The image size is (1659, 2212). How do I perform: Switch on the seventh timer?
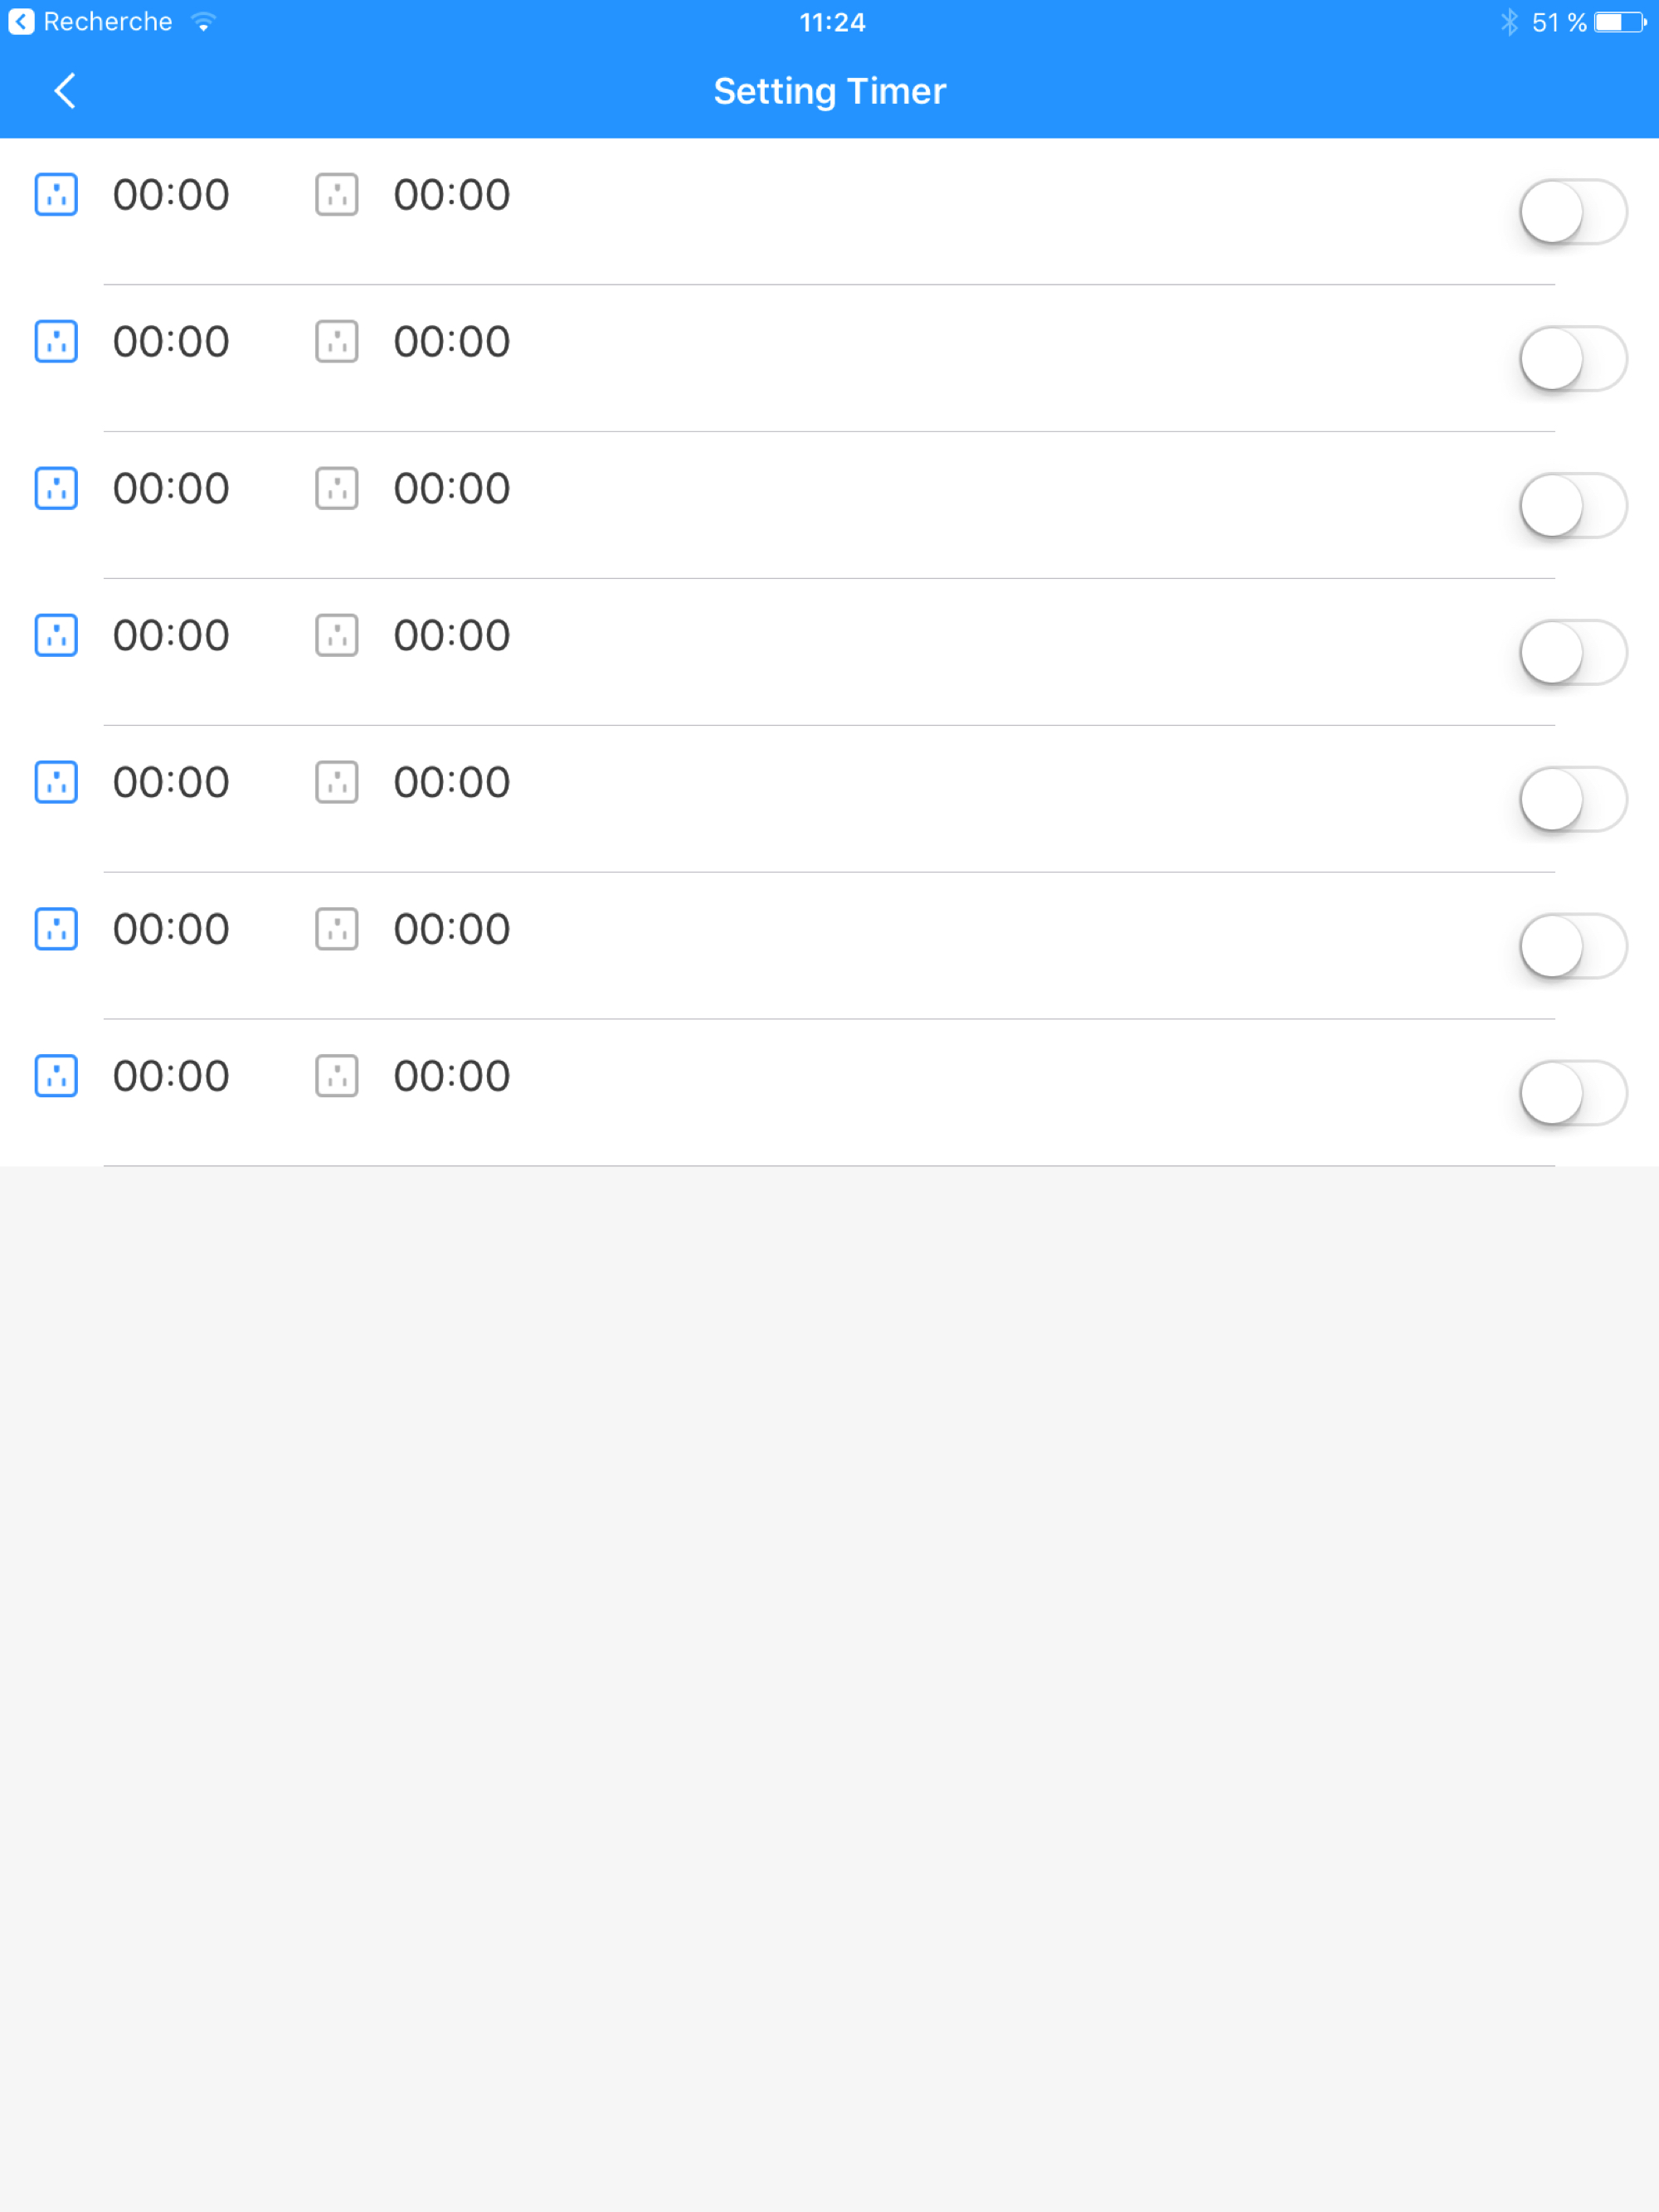click(x=1573, y=1093)
